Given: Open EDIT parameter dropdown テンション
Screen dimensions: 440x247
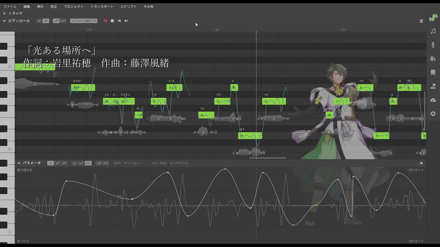Looking at the screenshot, I should 132,163.
